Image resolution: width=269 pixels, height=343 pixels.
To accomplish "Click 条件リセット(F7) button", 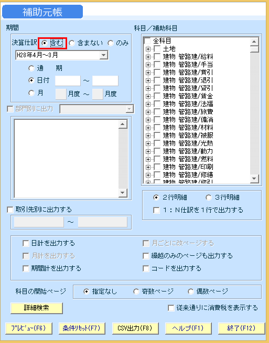I will click(82, 328).
